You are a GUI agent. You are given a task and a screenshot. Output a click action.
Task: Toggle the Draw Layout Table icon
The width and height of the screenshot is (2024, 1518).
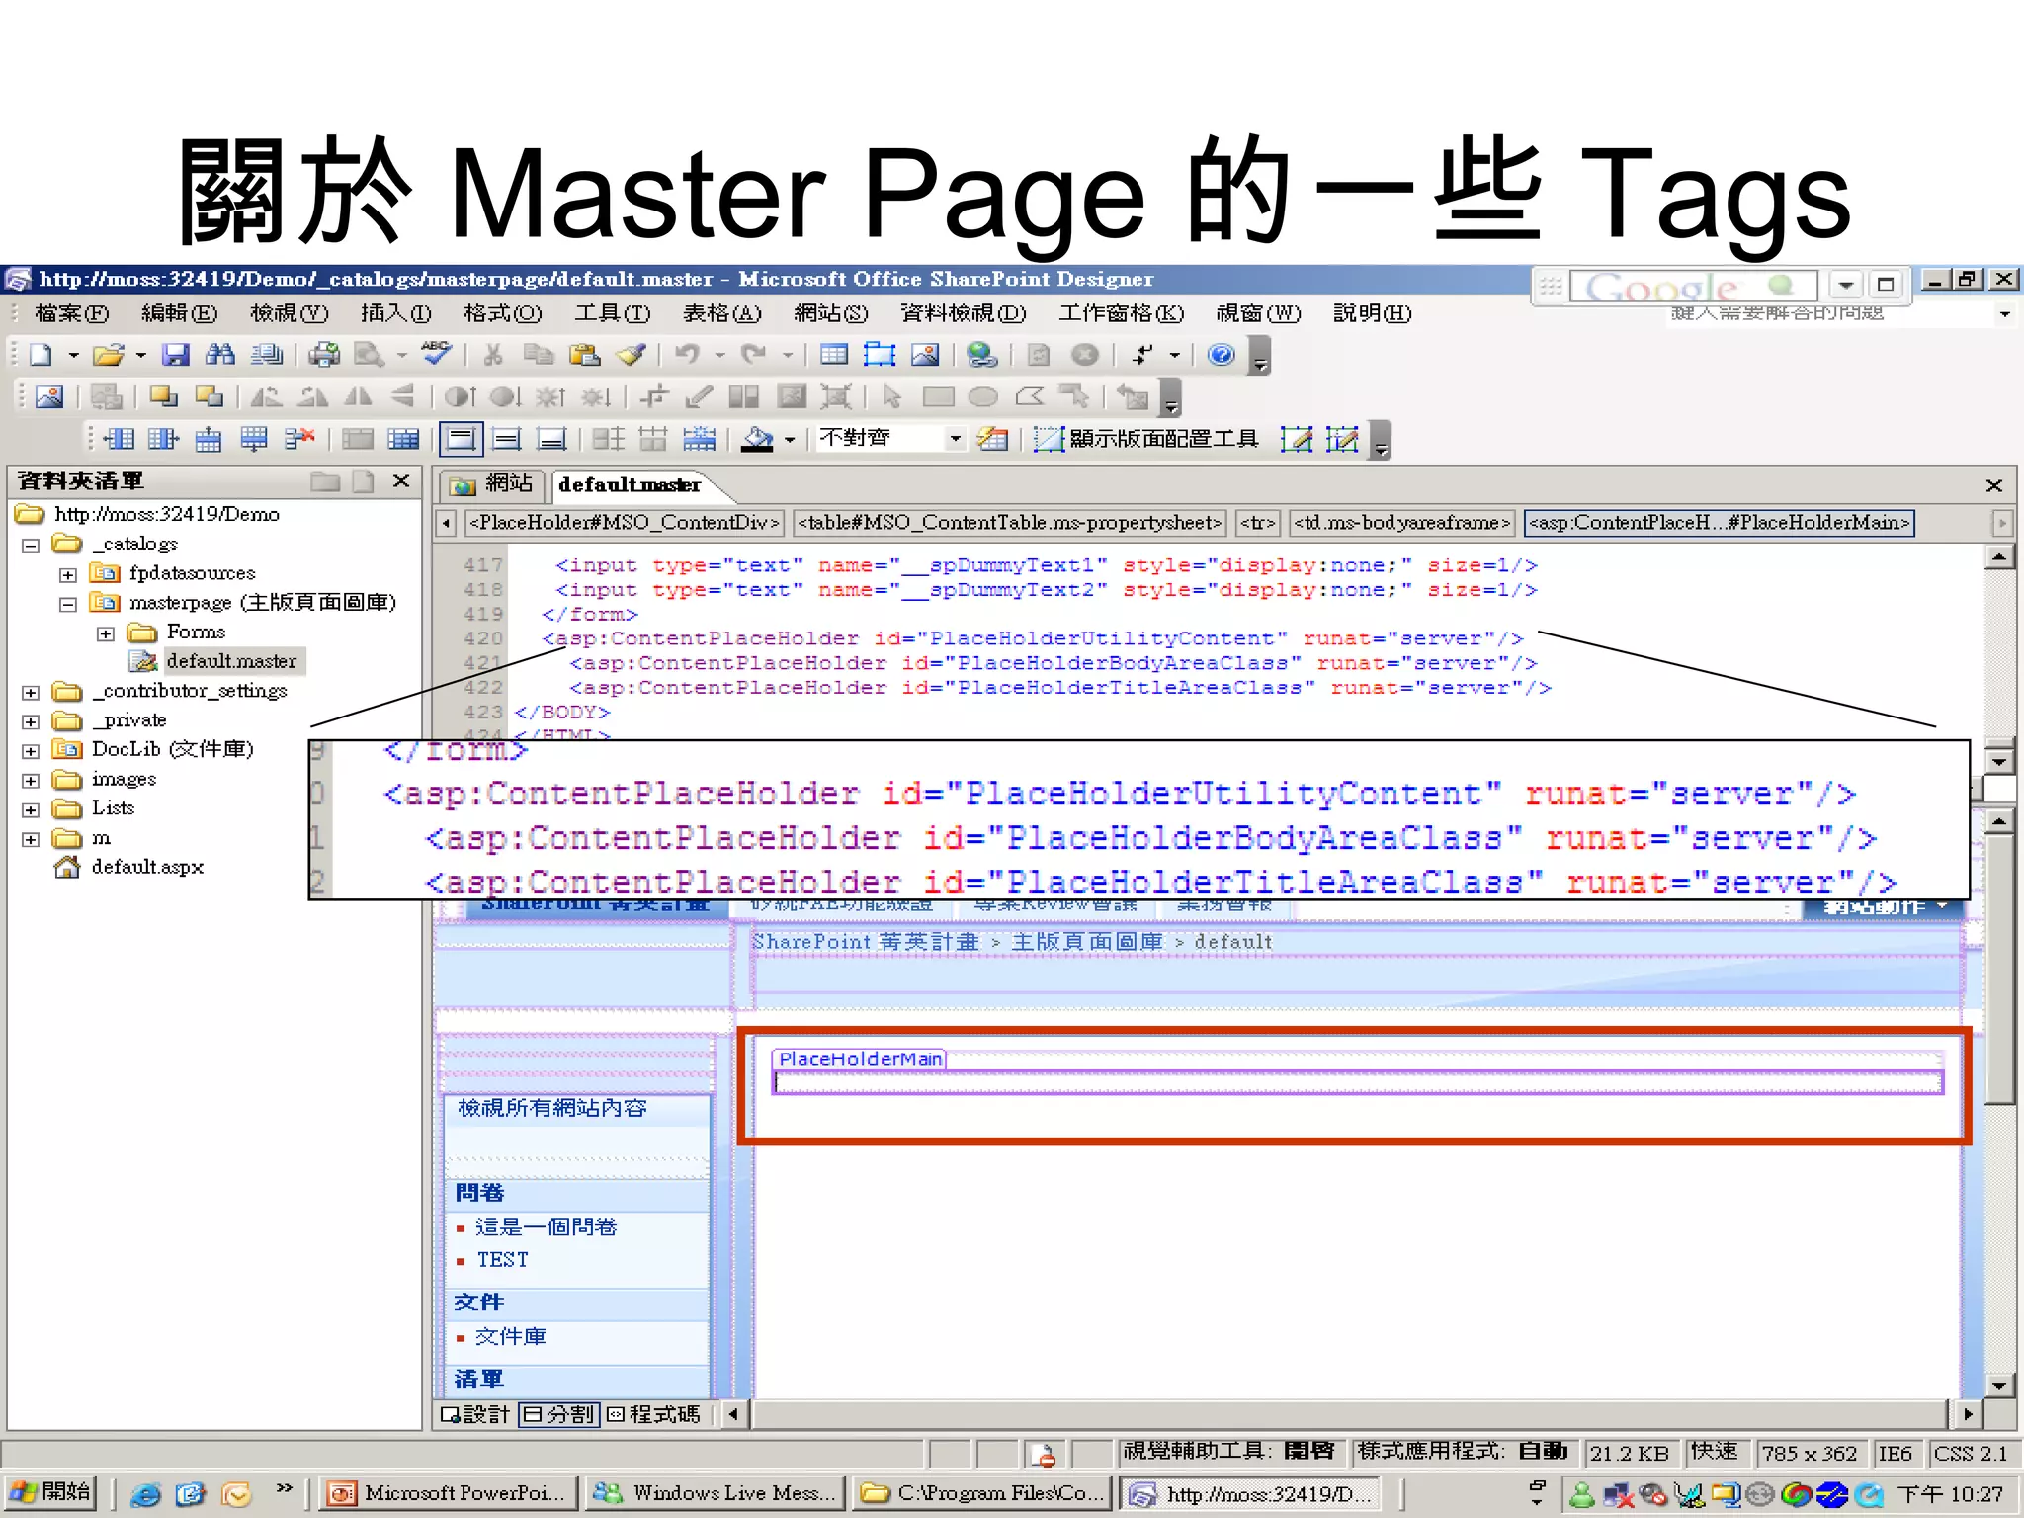[x=1297, y=439]
